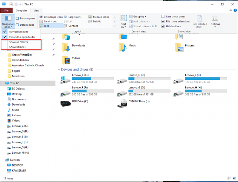Click Size all columns to fit
This screenshot has height=182, width=238.
pos(143,26)
